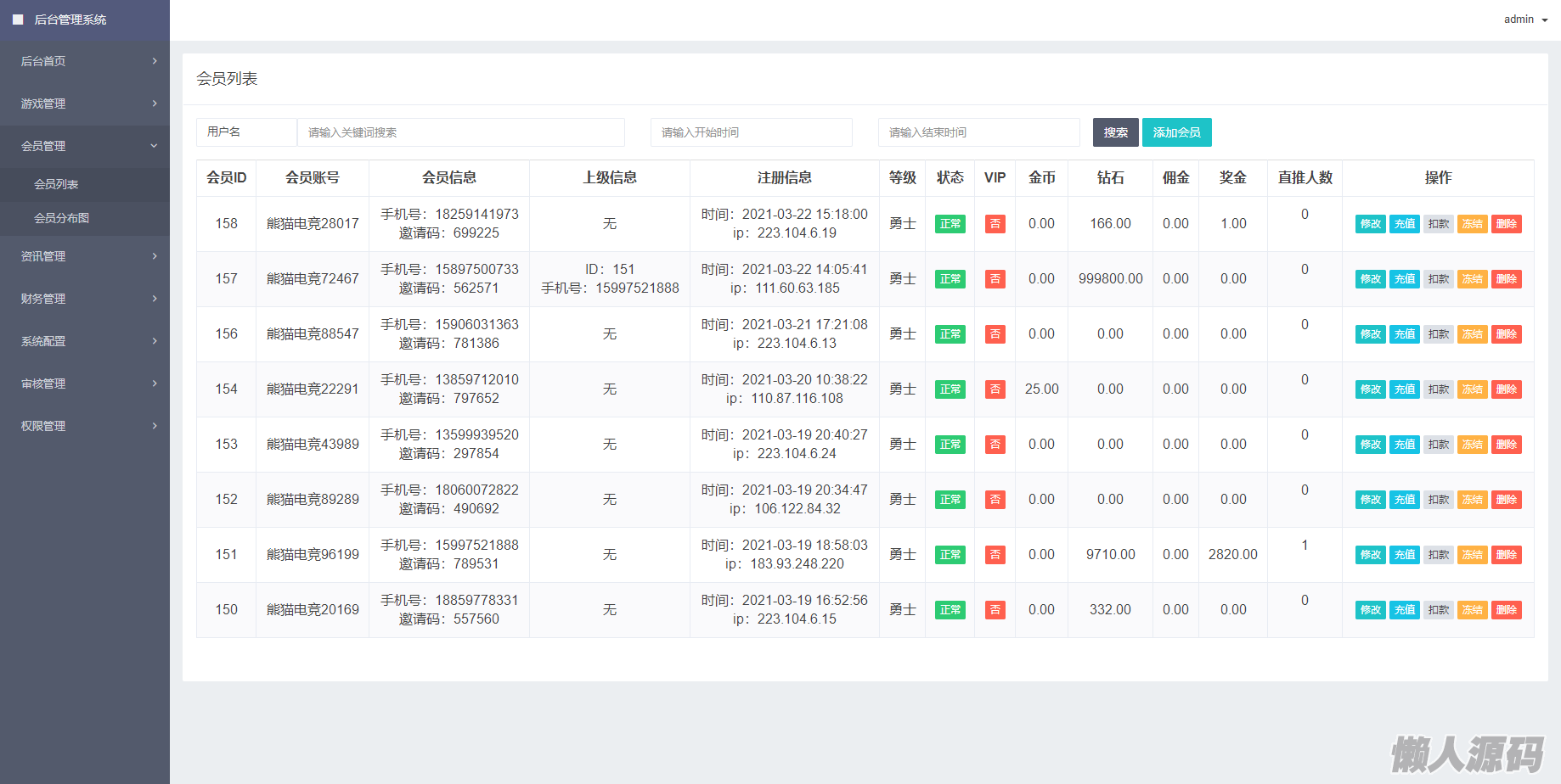This screenshot has height=784, width=1561.
Task: Collapse the 会员管理 sidebar menu
Action: (85, 146)
